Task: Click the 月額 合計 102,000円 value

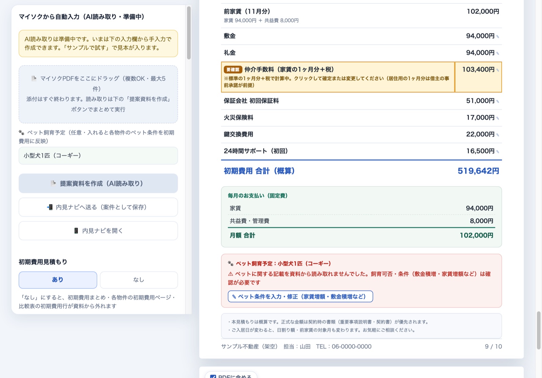Action: [476, 236]
